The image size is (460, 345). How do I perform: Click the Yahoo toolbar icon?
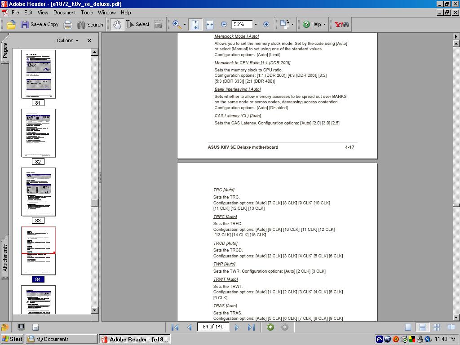click(342, 25)
